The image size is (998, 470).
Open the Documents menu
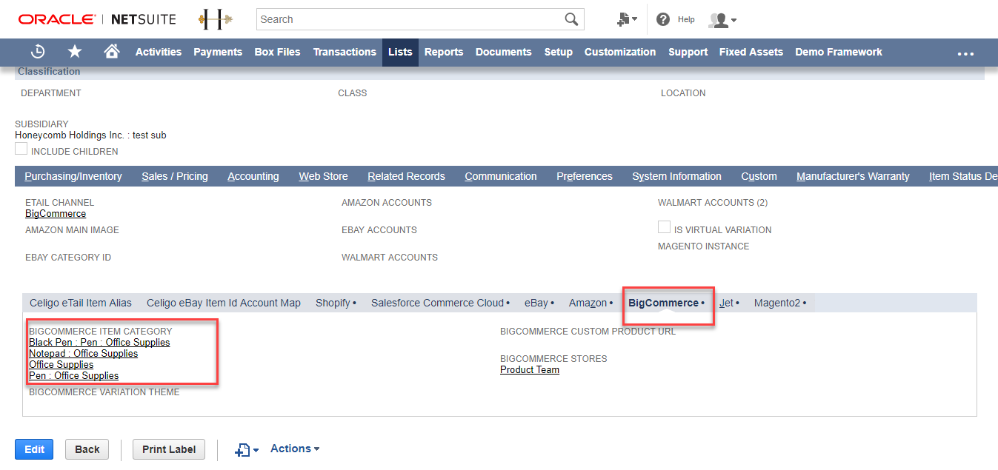[x=504, y=52]
